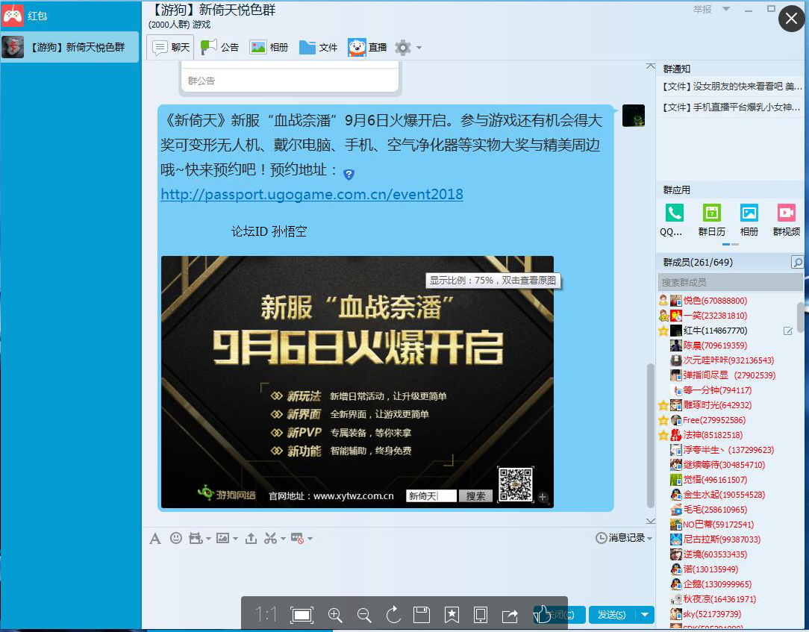Open the 相册 app under 群应用
Viewport: 809px width, 632px height.
[749, 213]
